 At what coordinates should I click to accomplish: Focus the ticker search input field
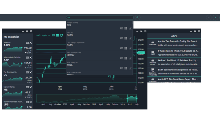[100, 18]
